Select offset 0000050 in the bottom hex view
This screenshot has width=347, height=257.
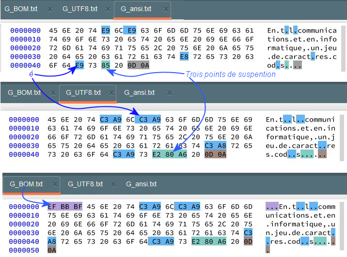[x=24, y=250]
